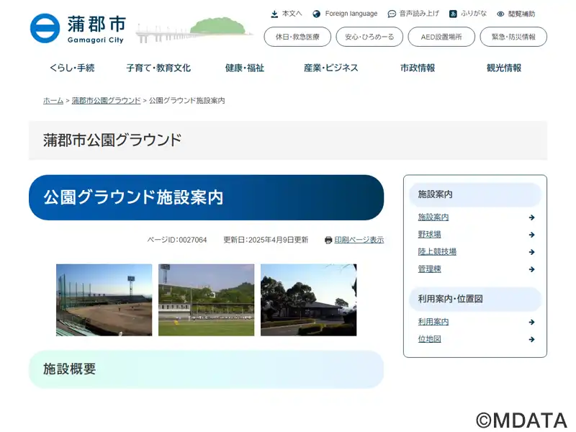The height and width of the screenshot is (432, 576).
Task: Open the 健康・福祉 menu
Action: [245, 68]
